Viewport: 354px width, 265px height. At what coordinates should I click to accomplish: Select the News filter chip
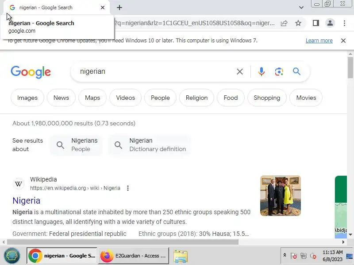61,98
